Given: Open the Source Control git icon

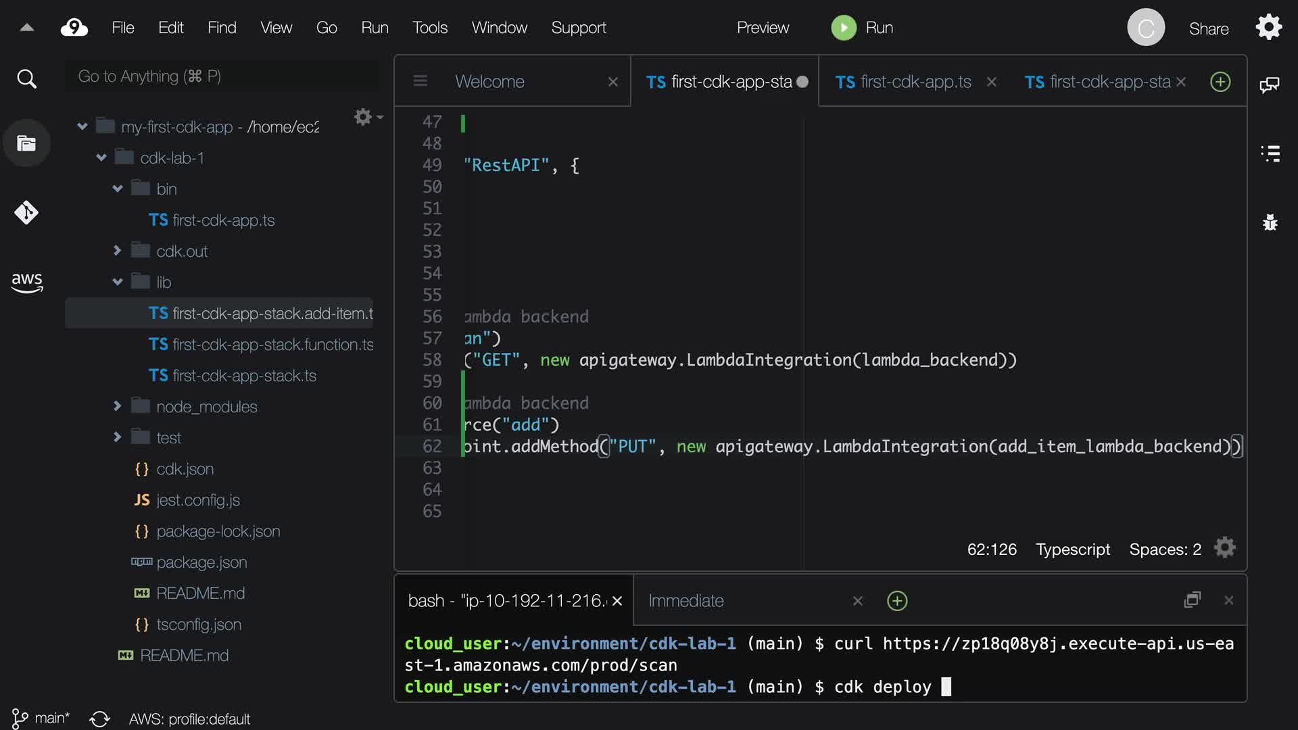Looking at the screenshot, I should 26,213.
